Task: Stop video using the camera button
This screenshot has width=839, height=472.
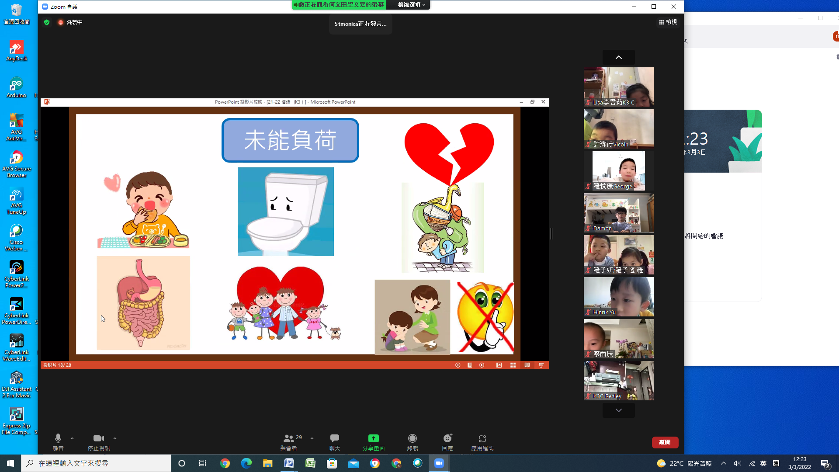Action: pos(99,442)
